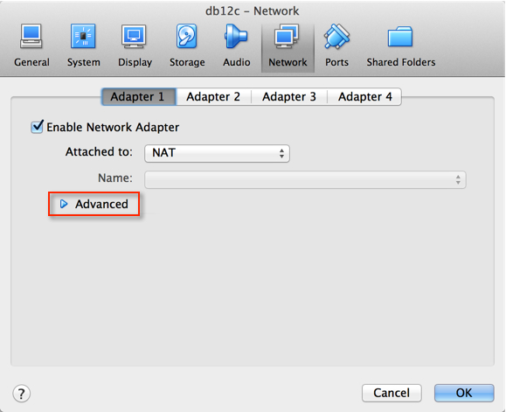Uncheck Enable Network Adapter checkbox

tap(37, 127)
